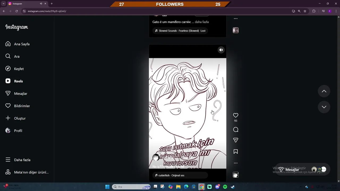Expand caption with daha fazla
The width and height of the screenshot is (340, 191).
pos(202,22)
